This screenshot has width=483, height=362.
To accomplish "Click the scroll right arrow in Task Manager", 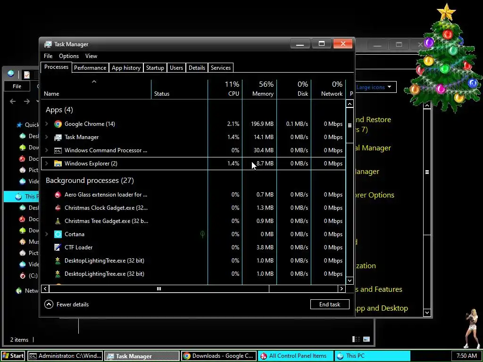I will [x=341, y=289].
